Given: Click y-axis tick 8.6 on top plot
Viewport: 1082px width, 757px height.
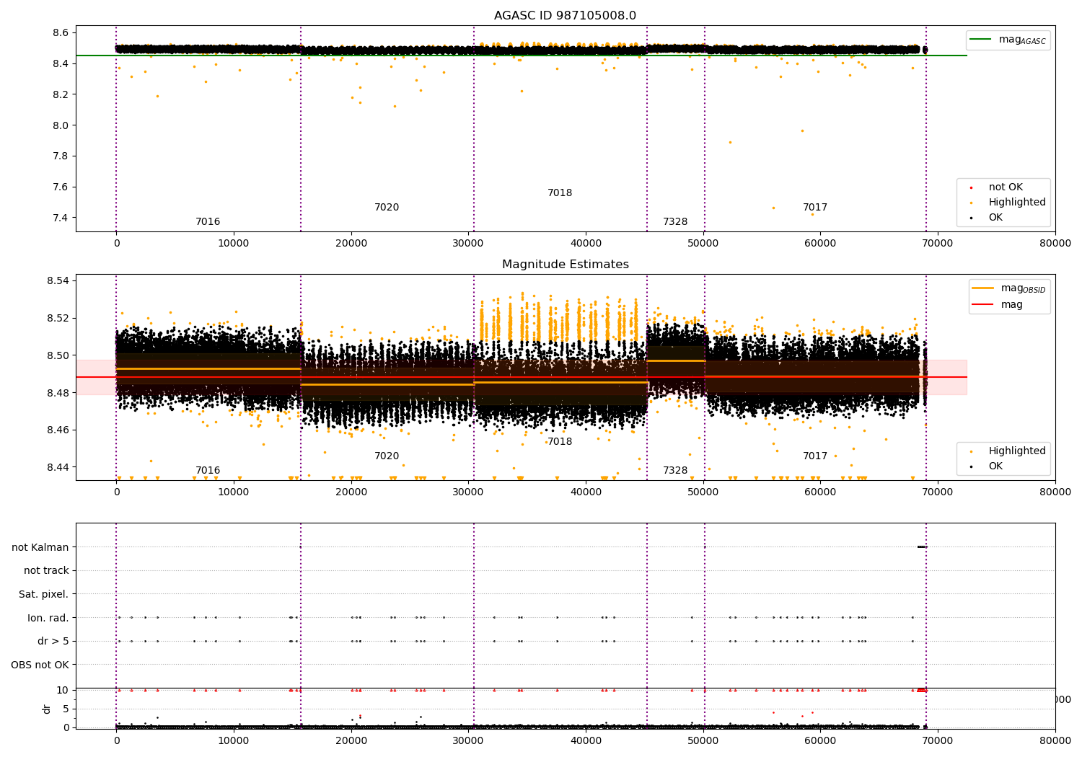Looking at the screenshot, I should (x=61, y=33).
